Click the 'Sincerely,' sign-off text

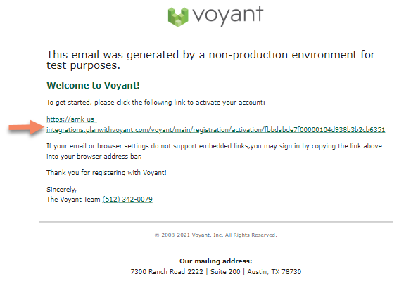[61, 190]
